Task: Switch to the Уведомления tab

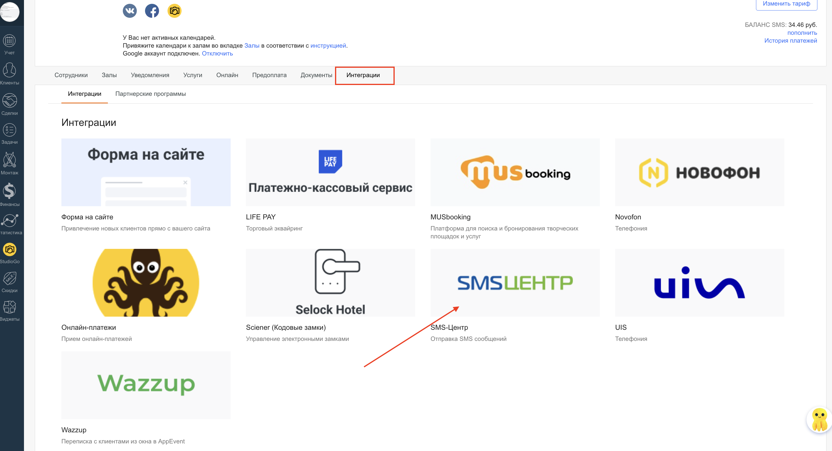Action: point(150,75)
